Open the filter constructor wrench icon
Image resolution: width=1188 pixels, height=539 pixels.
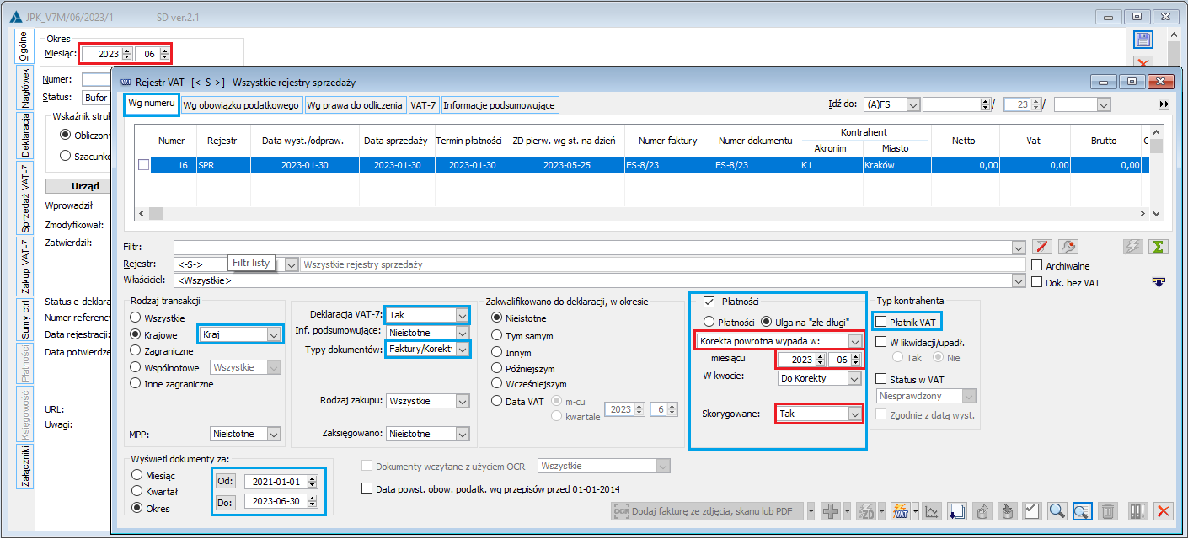[x=1069, y=247]
